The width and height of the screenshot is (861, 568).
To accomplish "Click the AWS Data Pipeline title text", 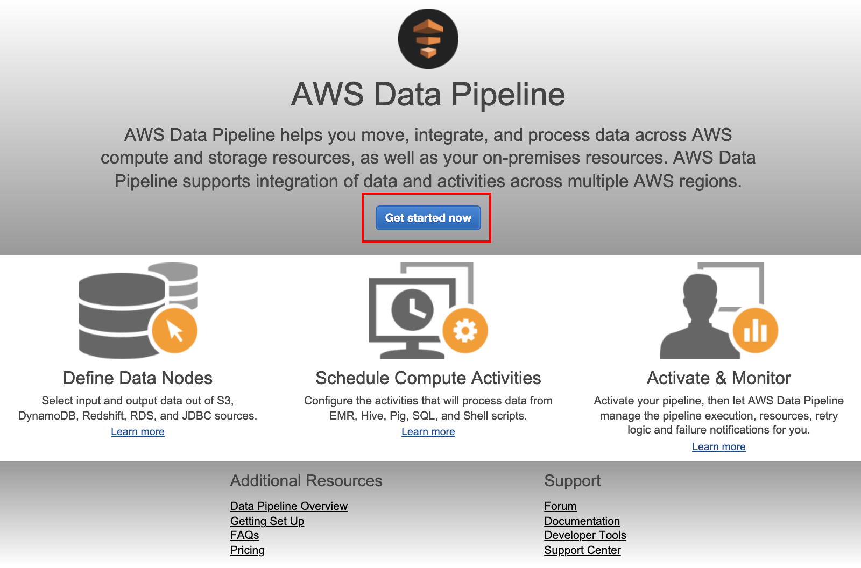I will coord(428,94).
